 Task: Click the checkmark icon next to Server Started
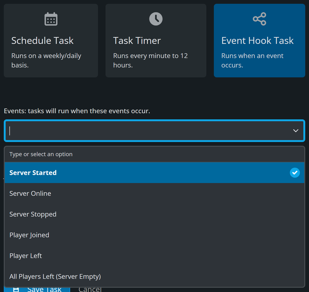tap(294, 173)
